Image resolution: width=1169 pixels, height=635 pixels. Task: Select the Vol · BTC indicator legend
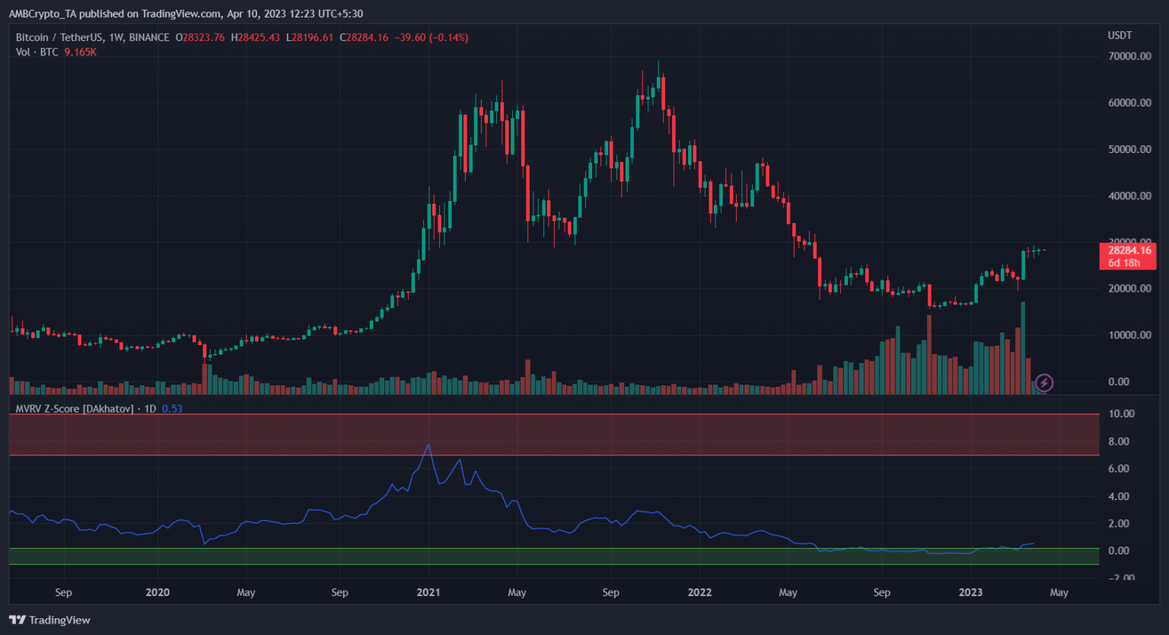pyautogui.click(x=37, y=52)
